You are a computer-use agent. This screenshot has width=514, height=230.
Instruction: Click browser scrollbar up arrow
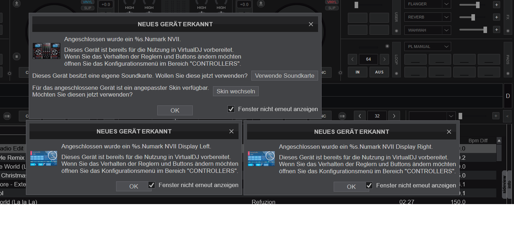[x=499, y=141]
